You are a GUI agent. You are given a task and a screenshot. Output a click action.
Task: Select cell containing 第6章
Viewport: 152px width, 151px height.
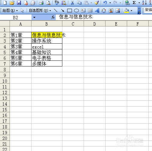[x=21, y=63]
